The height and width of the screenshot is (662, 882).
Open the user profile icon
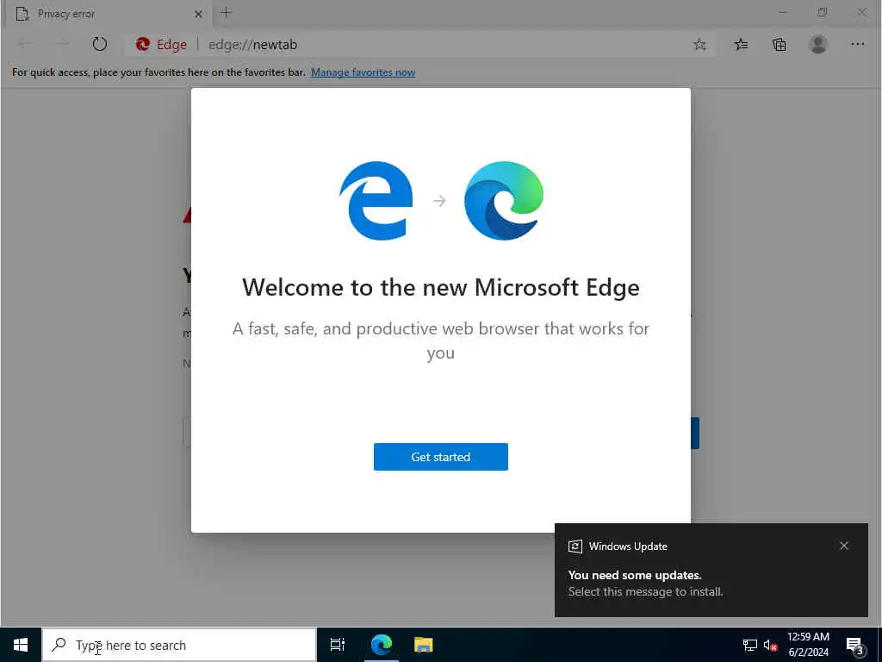pos(818,45)
